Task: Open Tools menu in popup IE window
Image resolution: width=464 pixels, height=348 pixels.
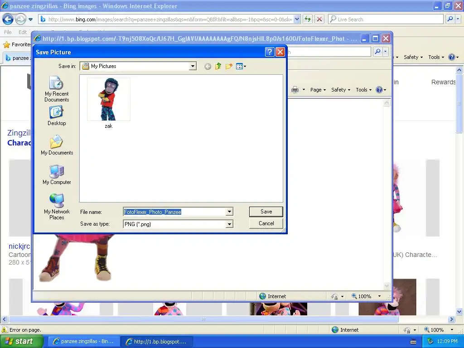Action: pos(364,90)
